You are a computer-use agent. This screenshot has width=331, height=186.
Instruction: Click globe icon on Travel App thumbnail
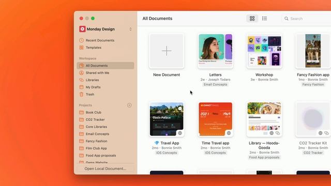tap(180, 133)
